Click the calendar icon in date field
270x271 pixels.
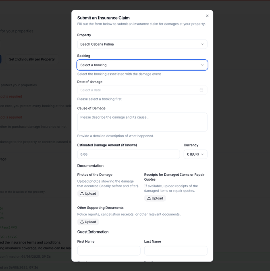click(201, 90)
